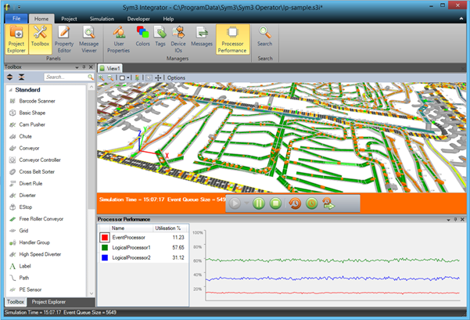Select the PE Sensor toolbox item
The image size is (470, 320).
[30, 289]
